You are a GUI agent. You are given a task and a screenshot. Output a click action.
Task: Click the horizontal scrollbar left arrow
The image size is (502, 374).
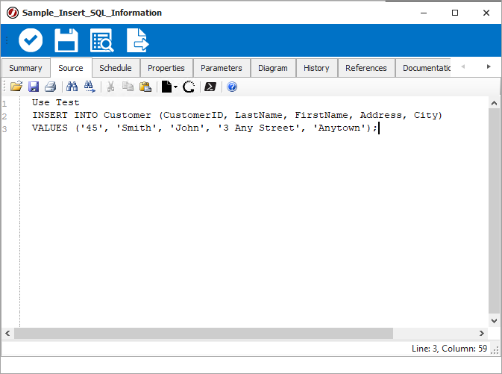coord(7,333)
